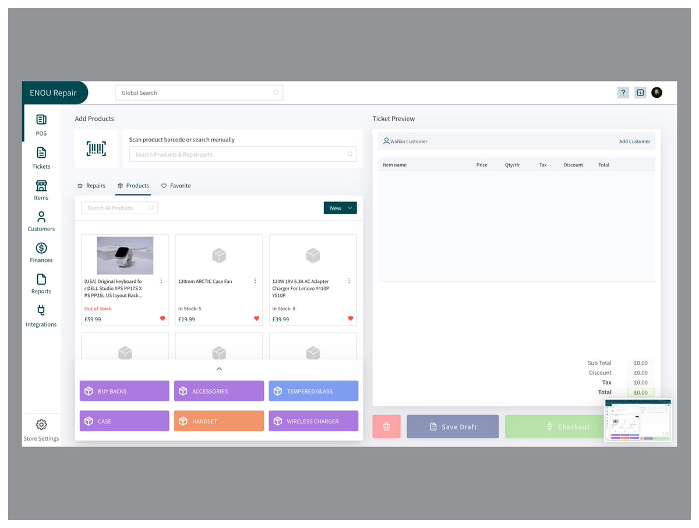
Task: Click the small screenshot preview thumbnail
Action: pyautogui.click(x=638, y=420)
